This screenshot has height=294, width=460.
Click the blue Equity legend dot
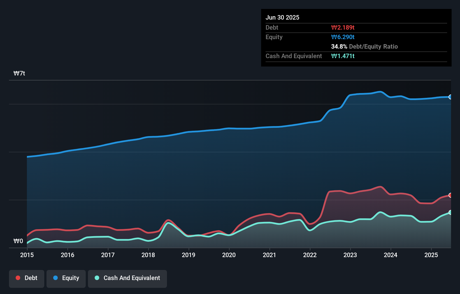tap(55, 278)
